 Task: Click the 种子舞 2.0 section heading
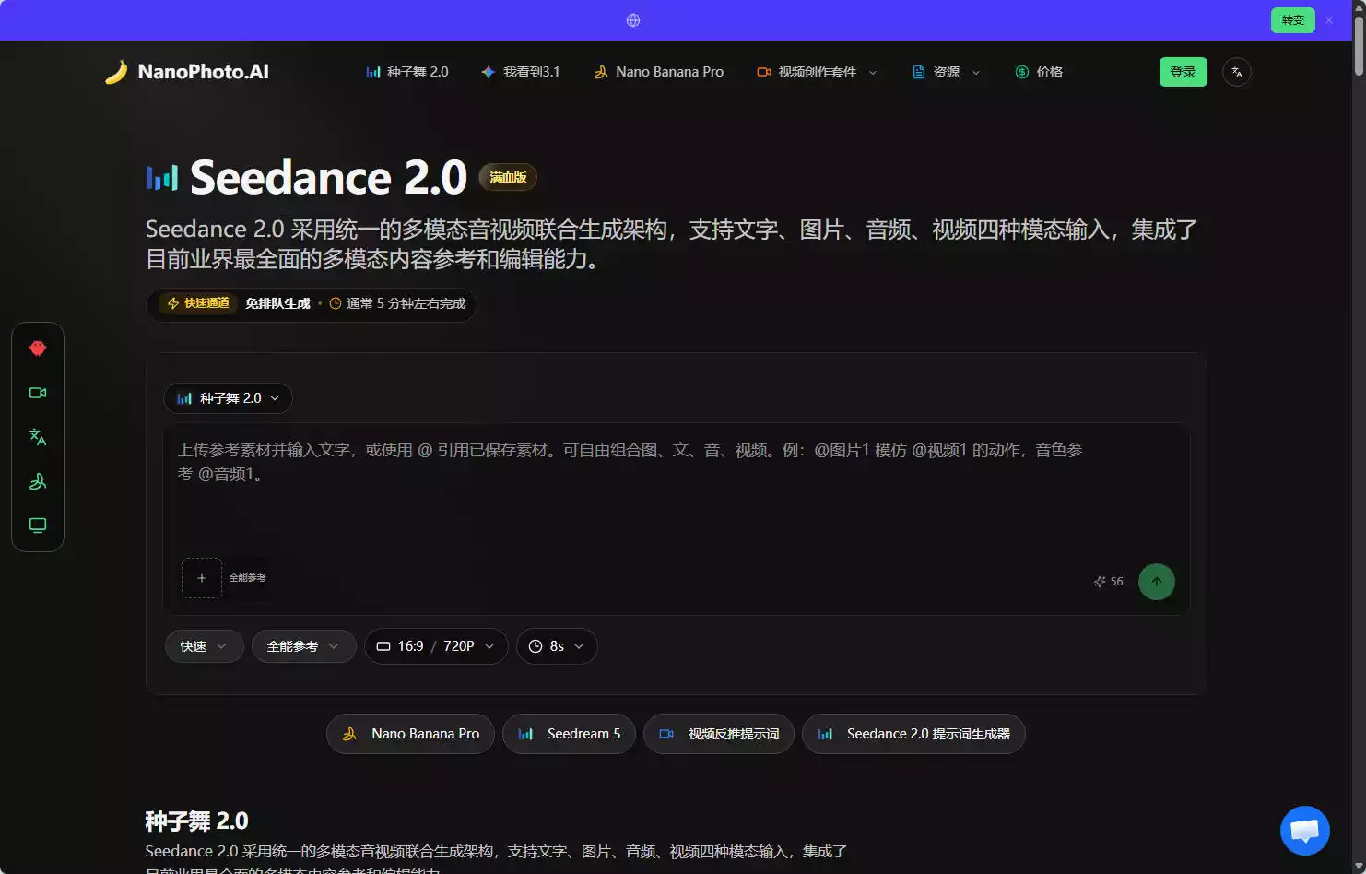pyautogui.click(x=196, y=821)
